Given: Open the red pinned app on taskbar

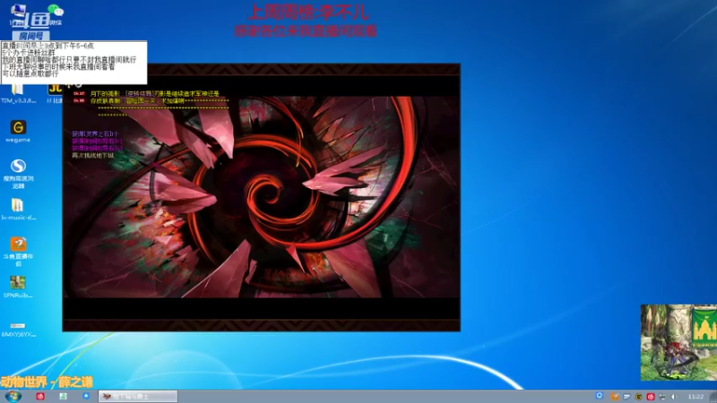Looking at the screenshot, I should click(40, 396).
